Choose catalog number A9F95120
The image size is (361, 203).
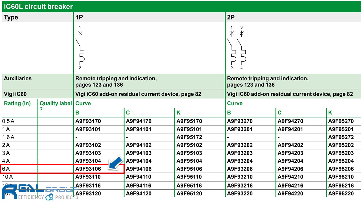pos(189,193)
